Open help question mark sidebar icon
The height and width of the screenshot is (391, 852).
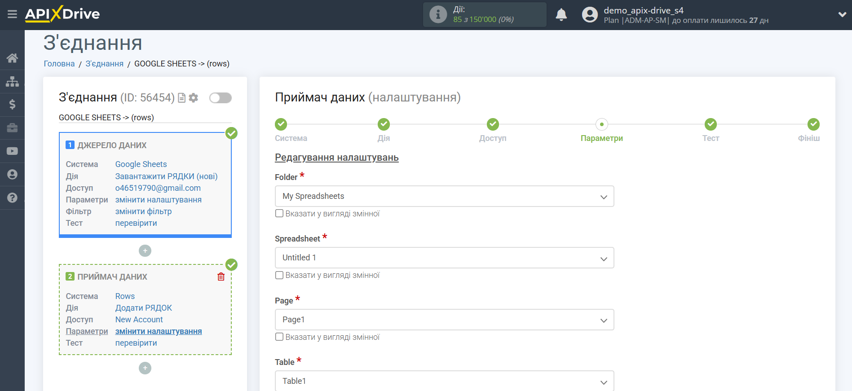(x=12, y=198)
